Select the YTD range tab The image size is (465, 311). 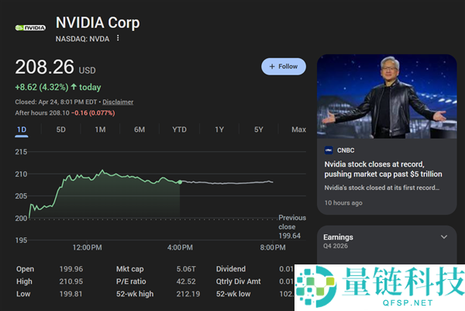pyautogui.click(x=179, y=130)
